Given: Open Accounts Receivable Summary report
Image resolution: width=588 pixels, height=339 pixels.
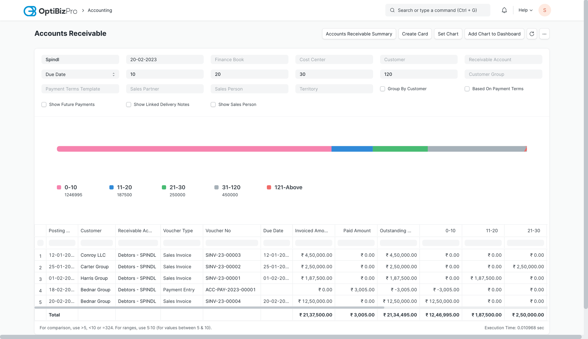Looking at the screenshot, I should click(x=359, y=34).
